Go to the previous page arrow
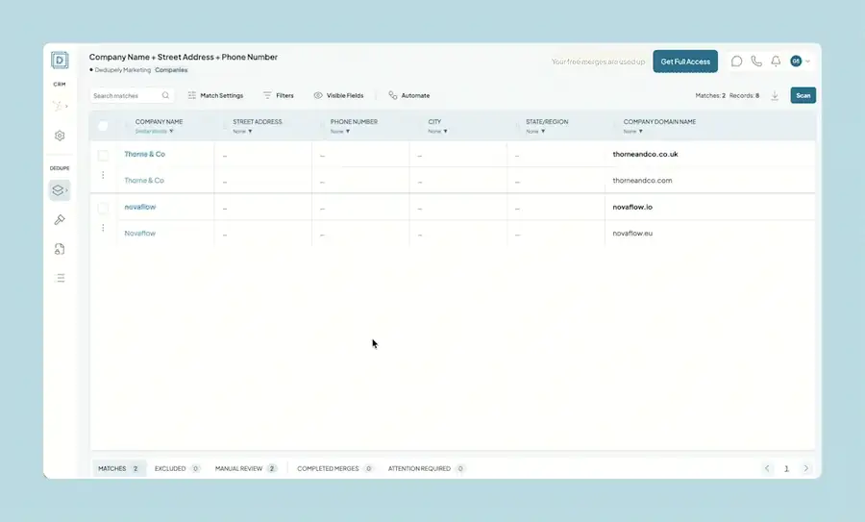 point(767,468)
